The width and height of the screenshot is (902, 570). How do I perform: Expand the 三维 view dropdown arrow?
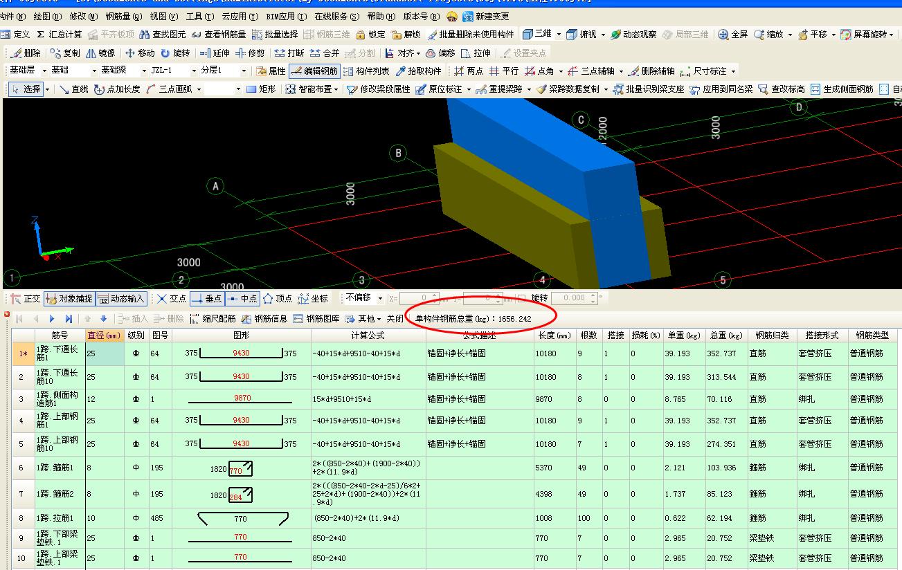[558, 35]
